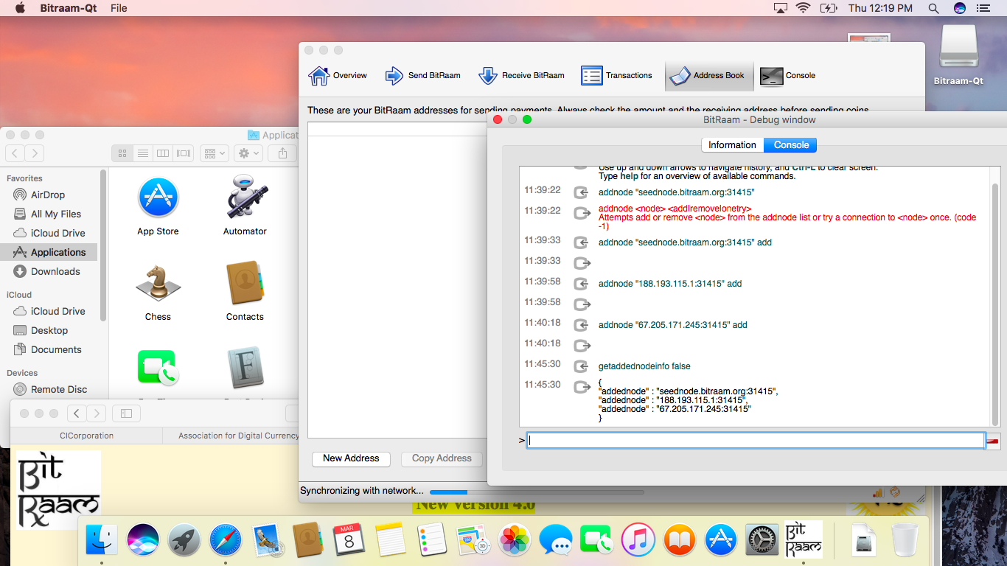Click the Send BitRaam toolbar icon
This screenshot has height=566, width=1007.
(x=423, y=75)
